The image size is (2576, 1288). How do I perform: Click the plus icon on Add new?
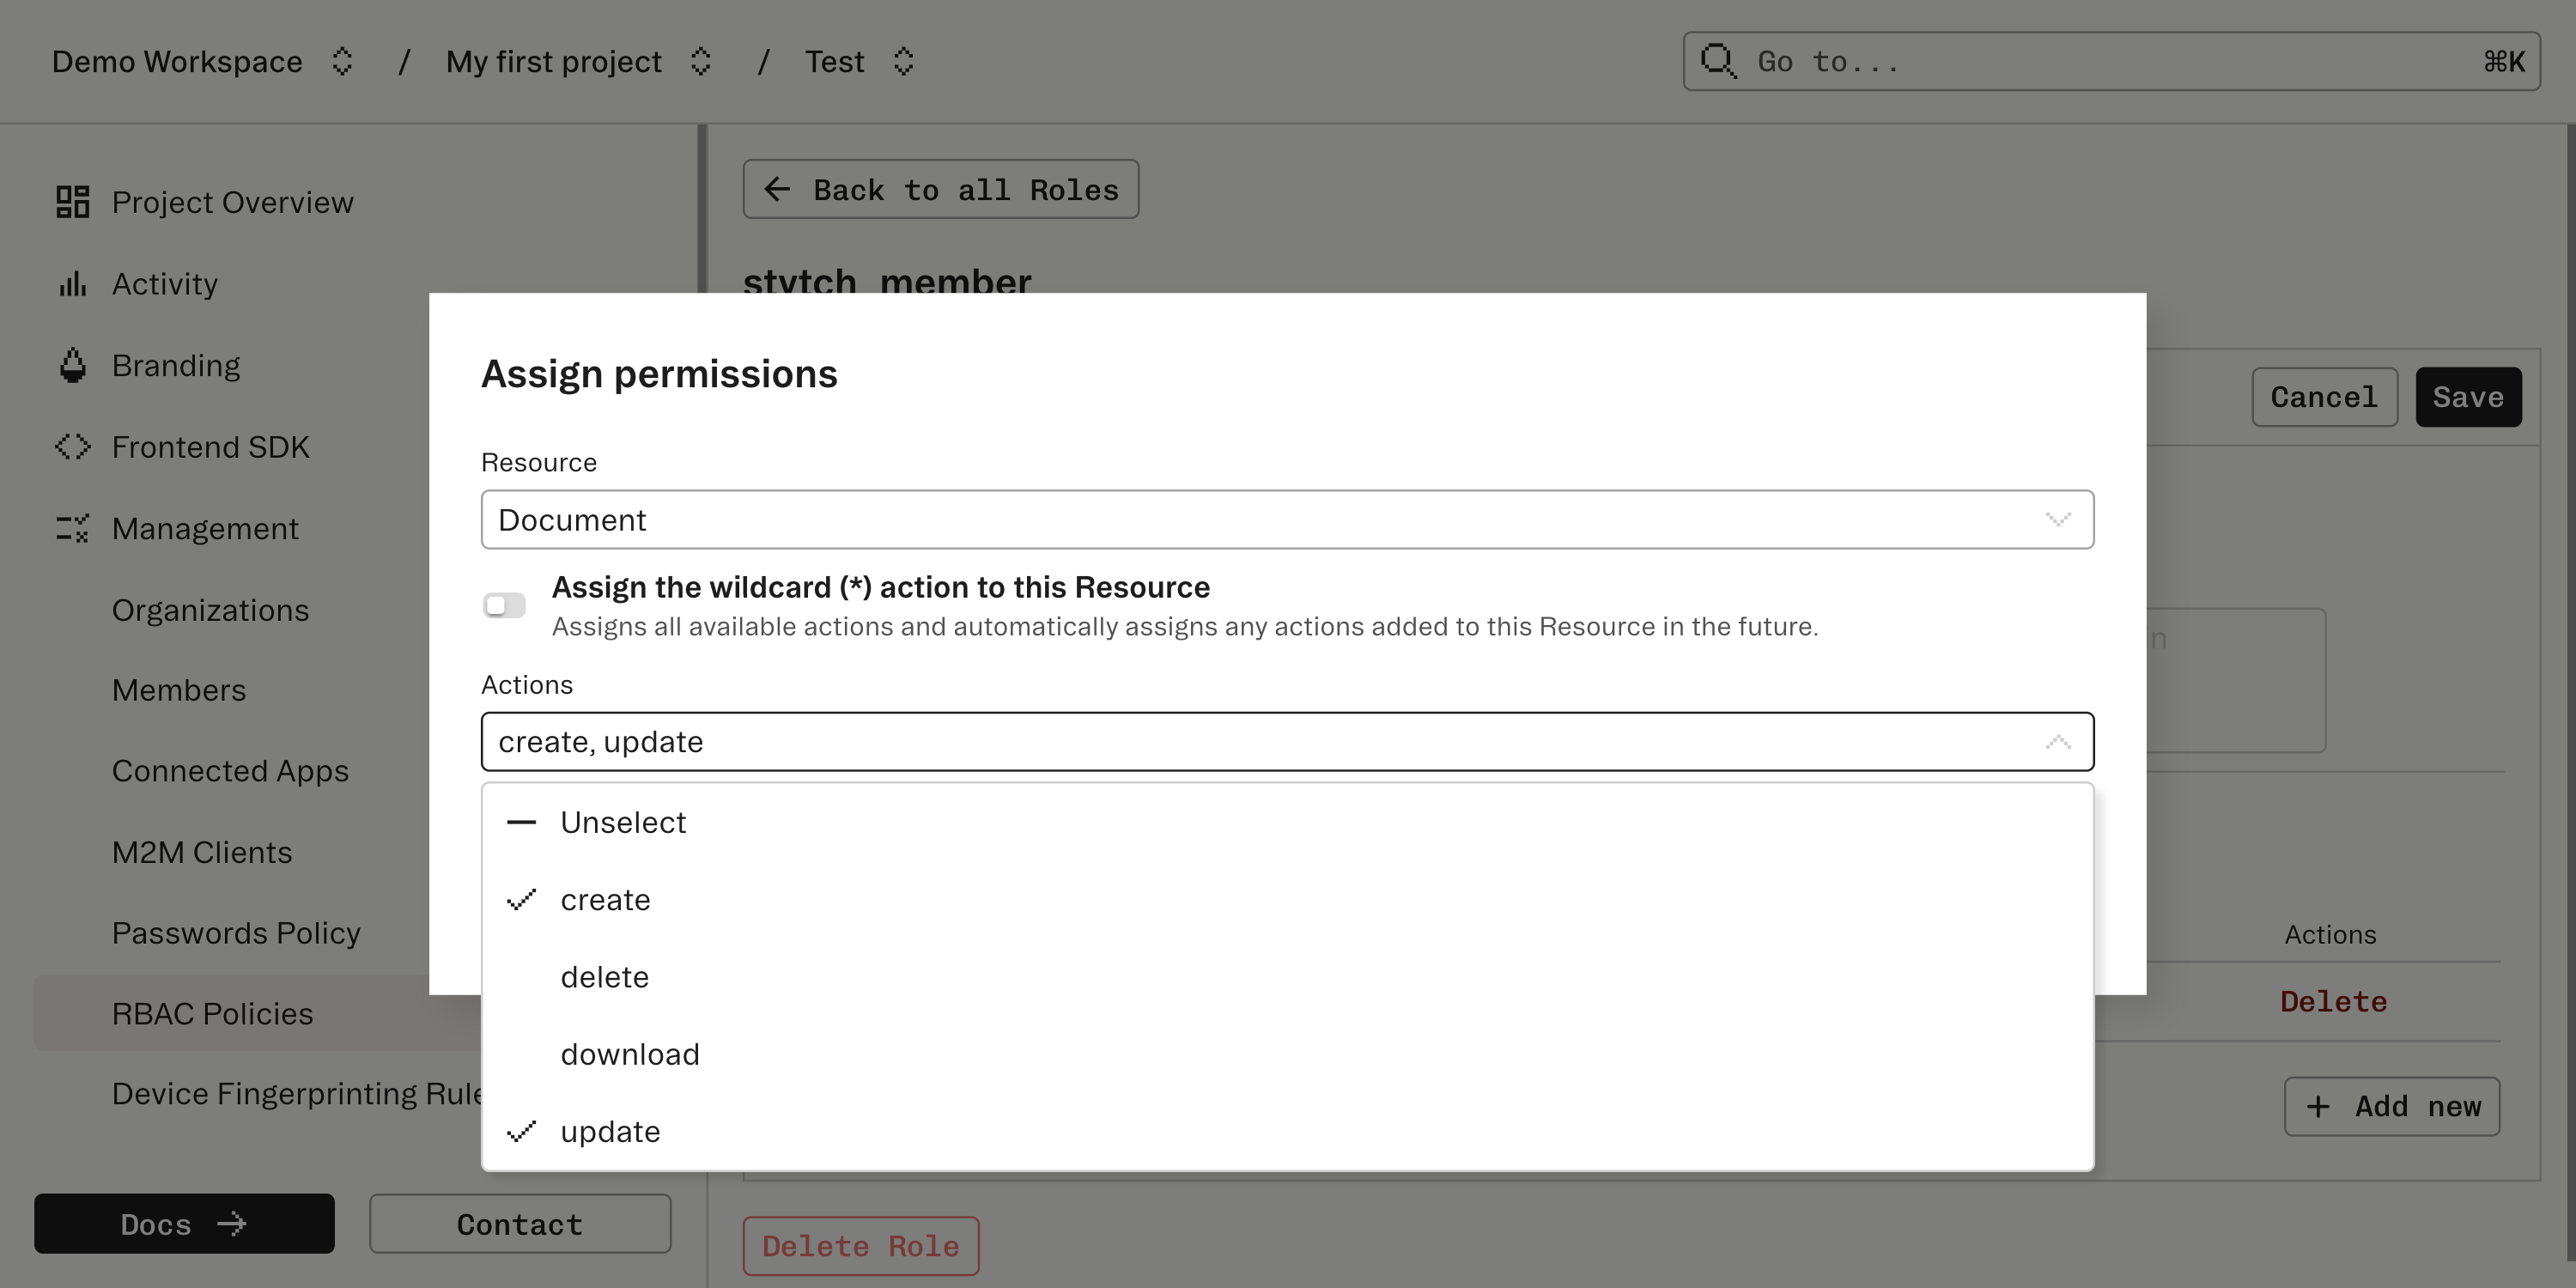point(2318,1106)
